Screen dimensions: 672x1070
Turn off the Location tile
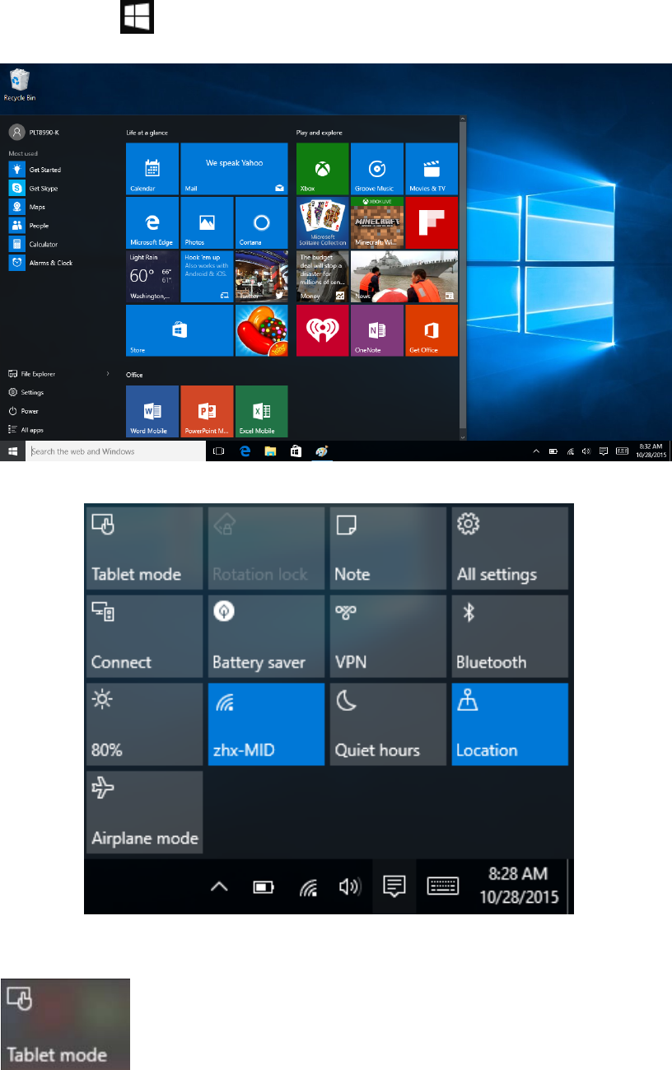tap(510, 724)
